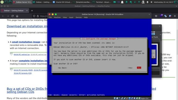Select <No> in the installer dialog
This screenshot has height=100, width=178.
coord(139,68)
